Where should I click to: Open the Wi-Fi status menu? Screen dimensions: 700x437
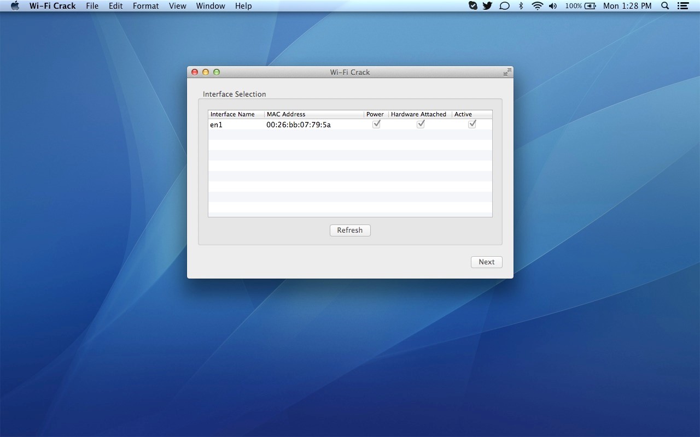[537, 6]
